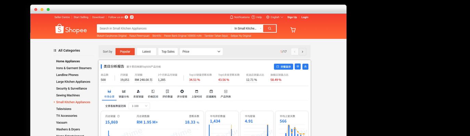Select Security & Surveillance category
The image size is (470, 136).
(x=71, y=88)
